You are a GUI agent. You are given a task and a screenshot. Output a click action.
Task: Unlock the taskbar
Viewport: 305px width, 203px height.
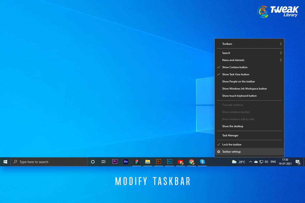(x=233, y=144)
